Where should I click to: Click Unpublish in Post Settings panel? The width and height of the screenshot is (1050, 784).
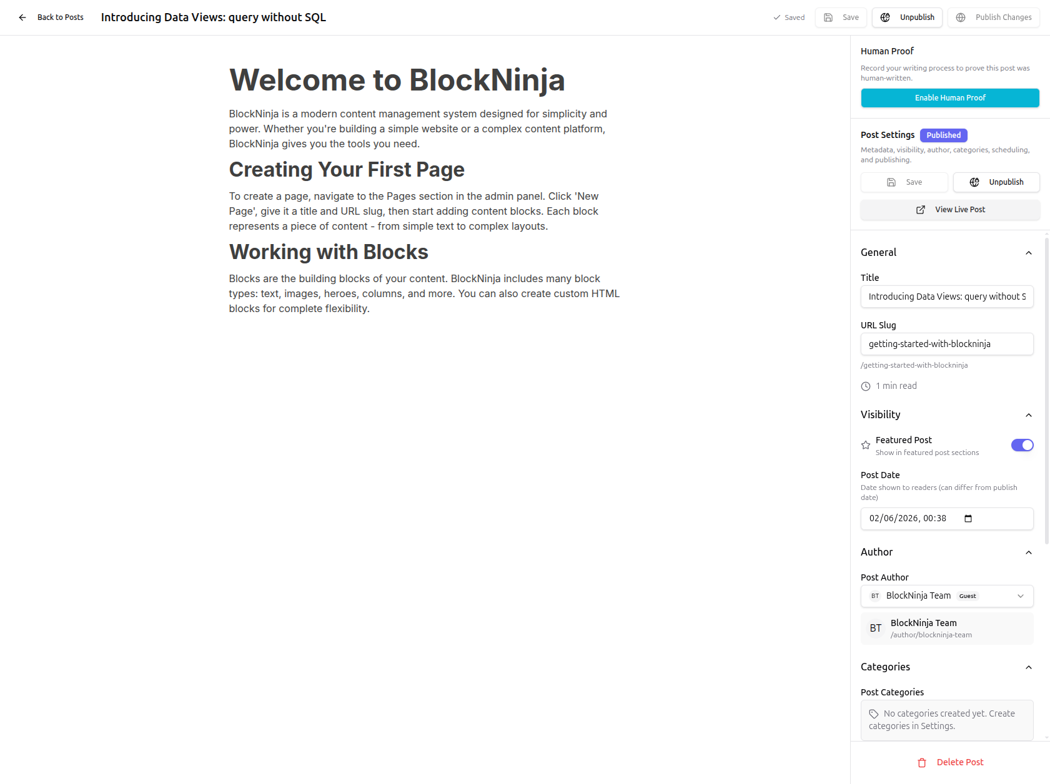(x=996, y=182)
